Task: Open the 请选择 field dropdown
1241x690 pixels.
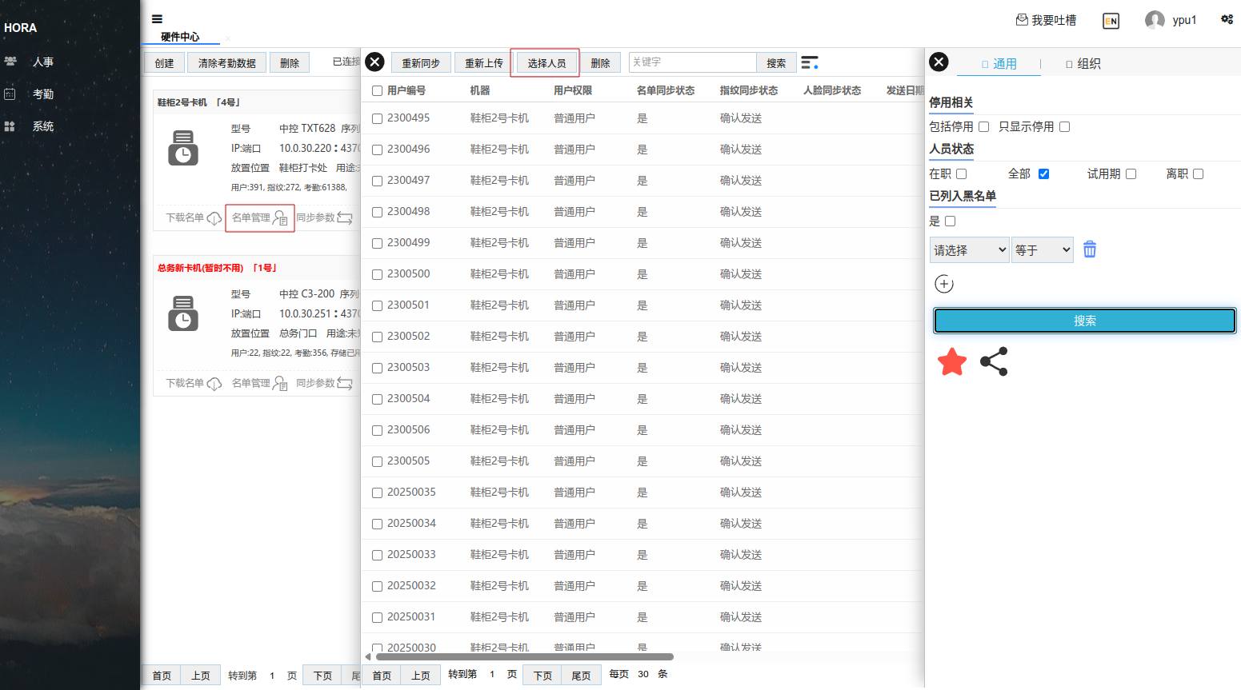Action: point(969,250)
